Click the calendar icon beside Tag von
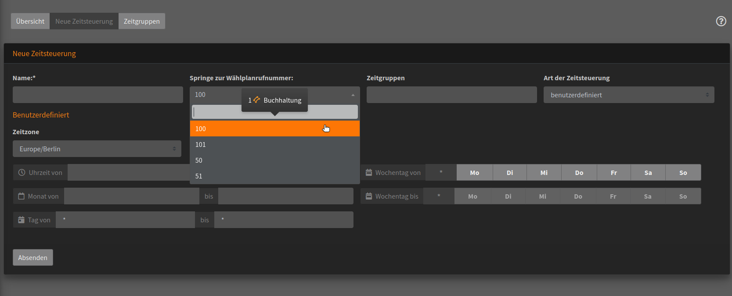The height and width of the screenshot is (296, 732). coord(21,220)
